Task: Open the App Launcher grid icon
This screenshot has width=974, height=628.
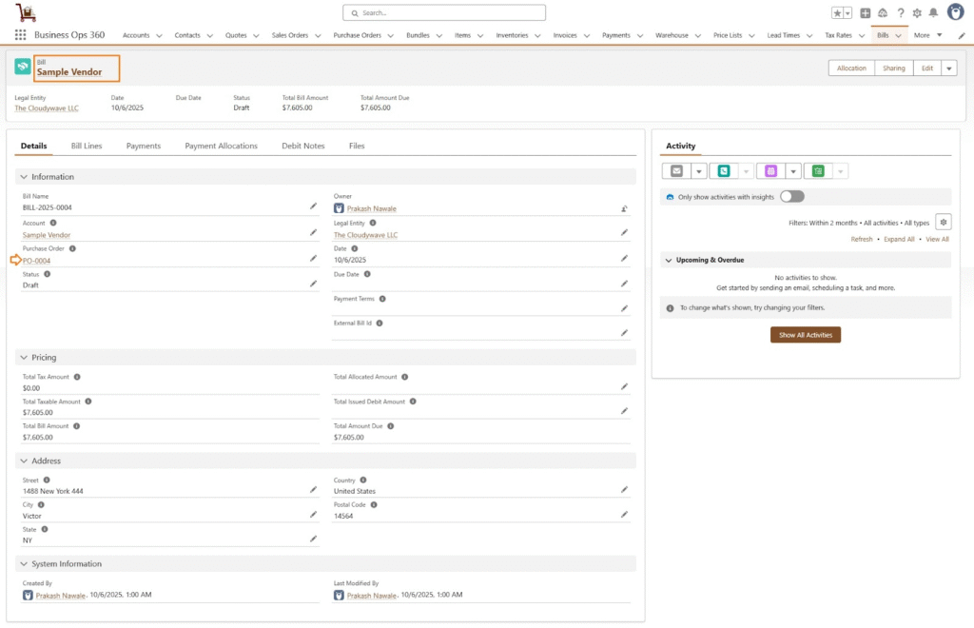Action: (x=21, y=35)
